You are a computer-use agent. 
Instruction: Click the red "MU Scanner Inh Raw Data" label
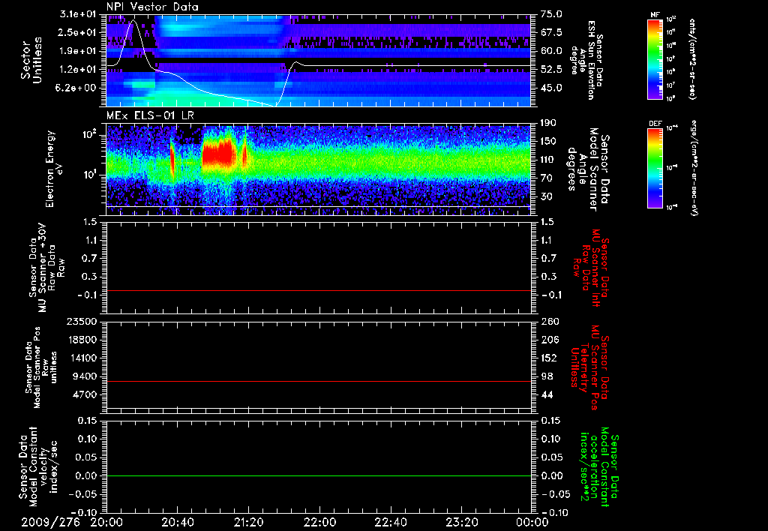[590, 268]
